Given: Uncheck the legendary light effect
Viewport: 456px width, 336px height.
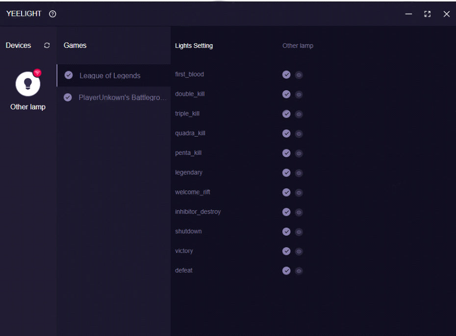Looking at the screenshot, I should coord(286,172).
